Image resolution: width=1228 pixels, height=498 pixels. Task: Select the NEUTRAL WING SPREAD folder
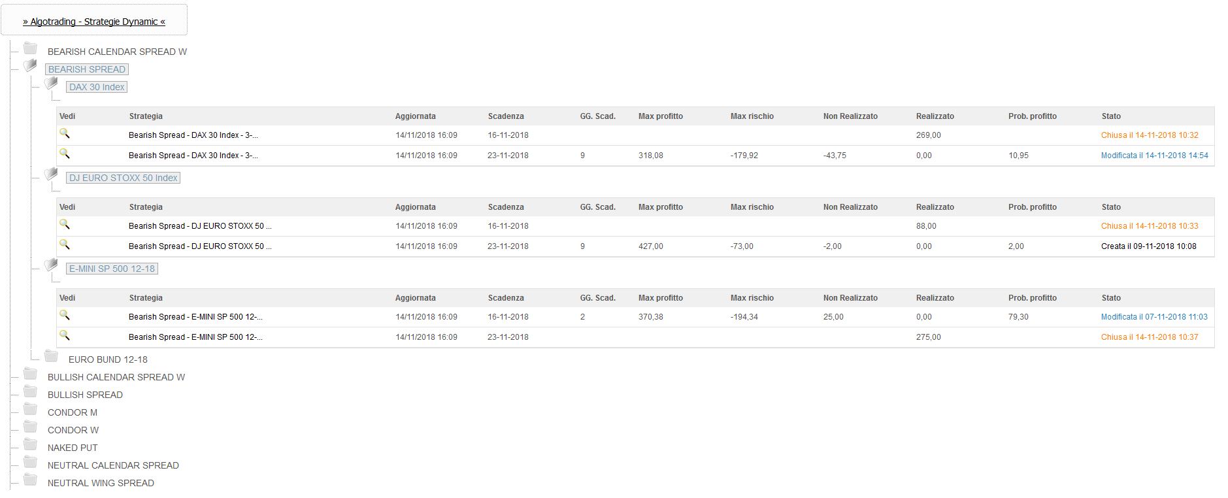pos(101,483)
